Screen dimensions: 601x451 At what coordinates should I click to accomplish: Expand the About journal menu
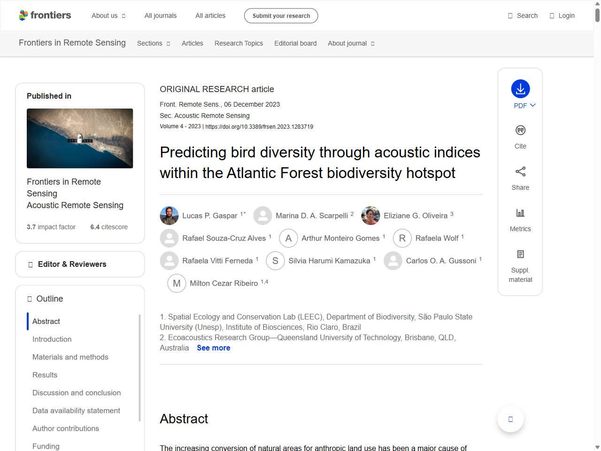(351, 43)
